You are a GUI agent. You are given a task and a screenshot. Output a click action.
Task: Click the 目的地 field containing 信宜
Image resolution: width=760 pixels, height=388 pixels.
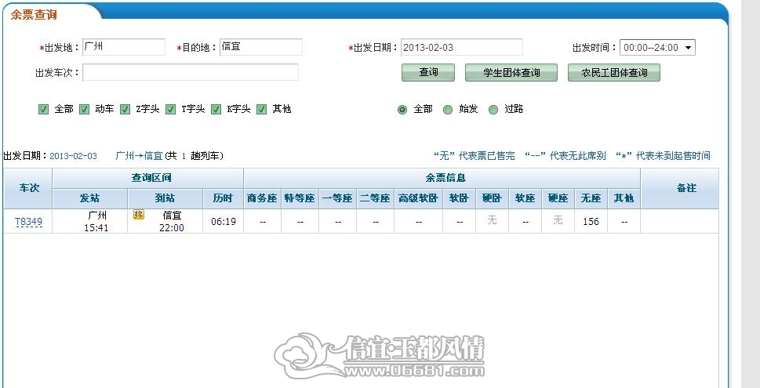260,47
